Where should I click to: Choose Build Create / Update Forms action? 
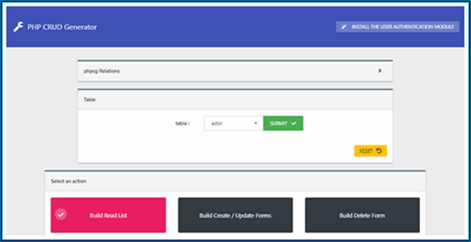(x=235, y=215)
